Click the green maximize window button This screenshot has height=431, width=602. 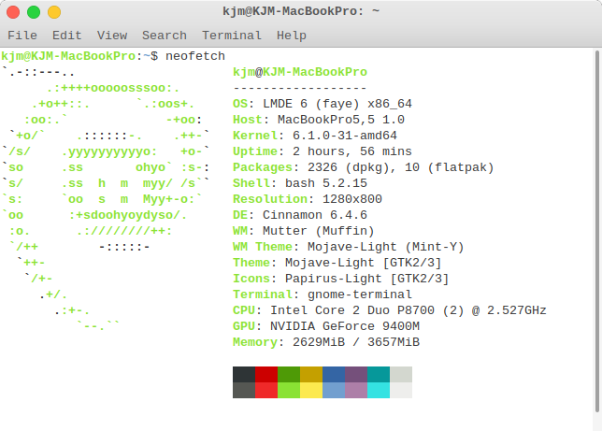pyautogui.click(x=34, y=12)
